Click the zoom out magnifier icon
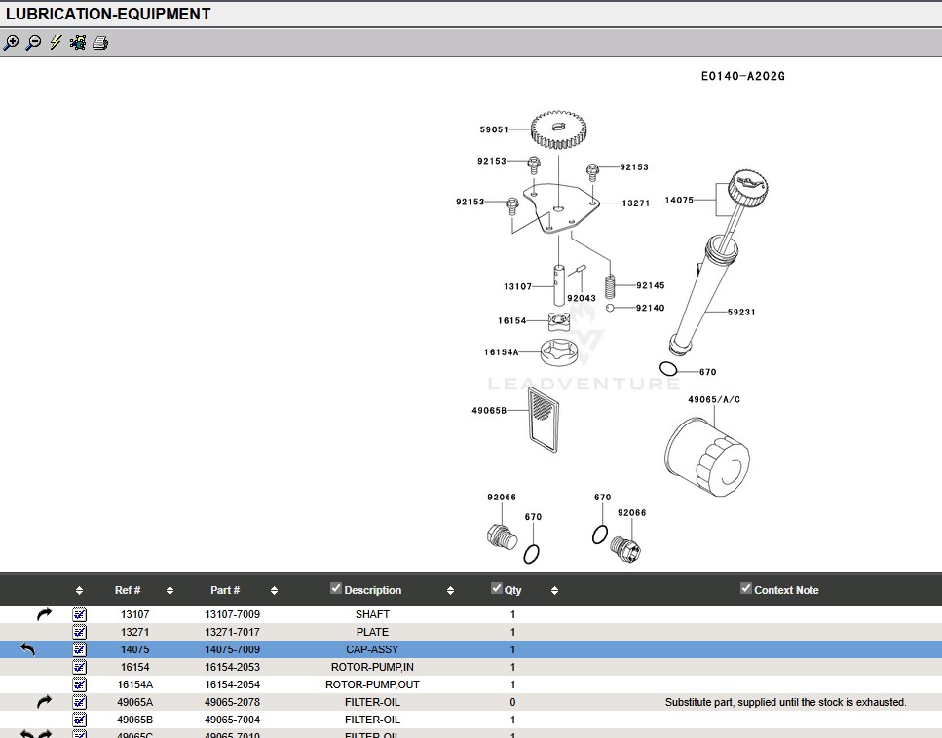 coord(33,43)
